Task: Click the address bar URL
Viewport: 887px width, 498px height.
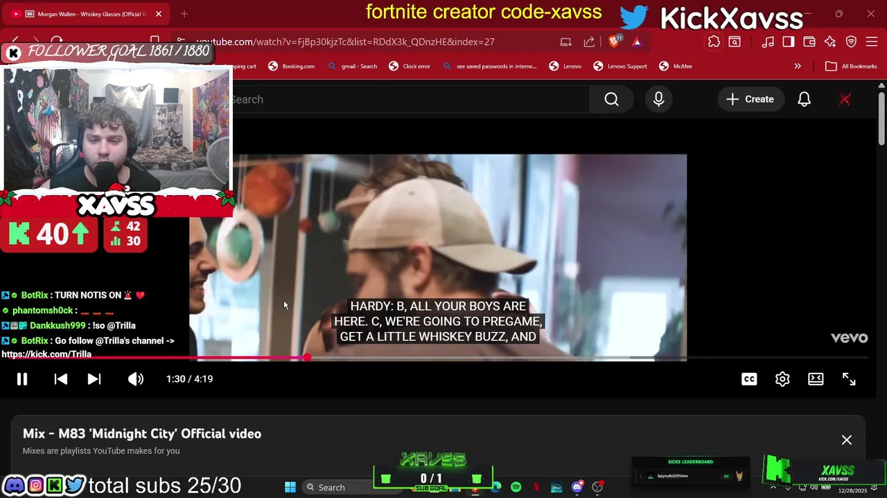Action: [345, 41]
